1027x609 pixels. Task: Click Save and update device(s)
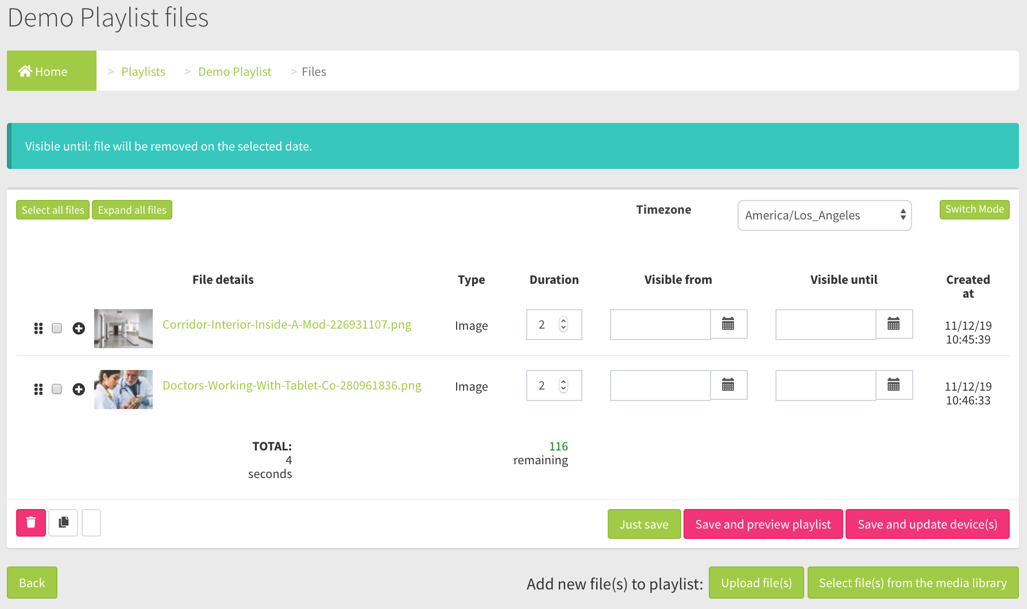pos(927,525)
